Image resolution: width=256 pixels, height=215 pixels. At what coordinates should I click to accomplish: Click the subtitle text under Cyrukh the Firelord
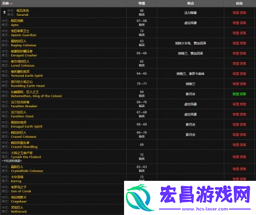[x=12, y=161]
